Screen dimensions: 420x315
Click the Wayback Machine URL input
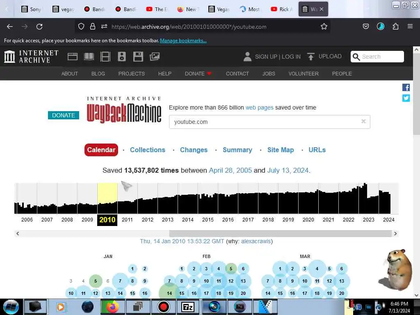click(269, 122)
